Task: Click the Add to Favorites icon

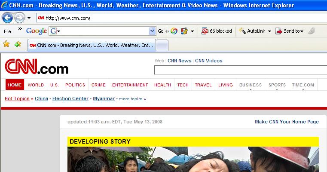Action: point(18,44)
